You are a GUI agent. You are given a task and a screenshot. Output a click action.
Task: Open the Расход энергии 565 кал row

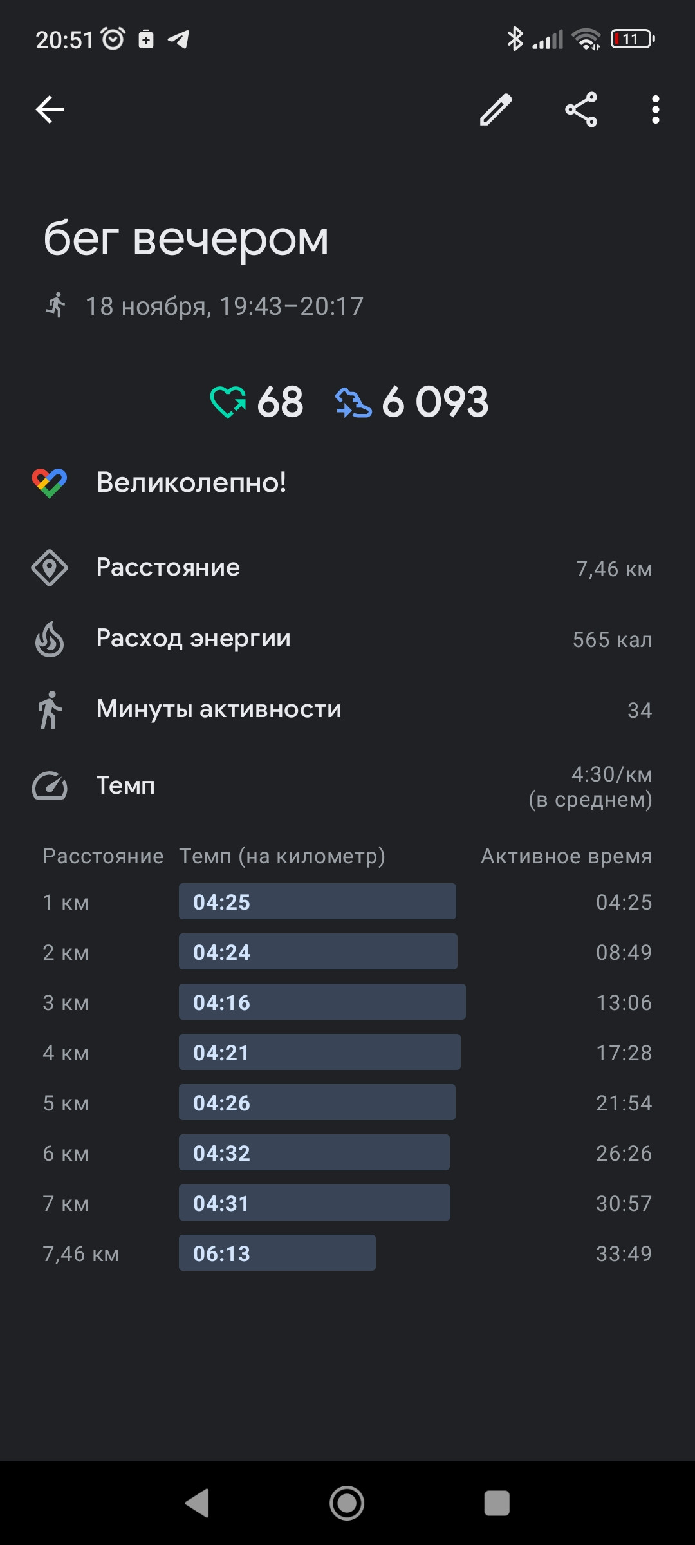tap(347, 639)
